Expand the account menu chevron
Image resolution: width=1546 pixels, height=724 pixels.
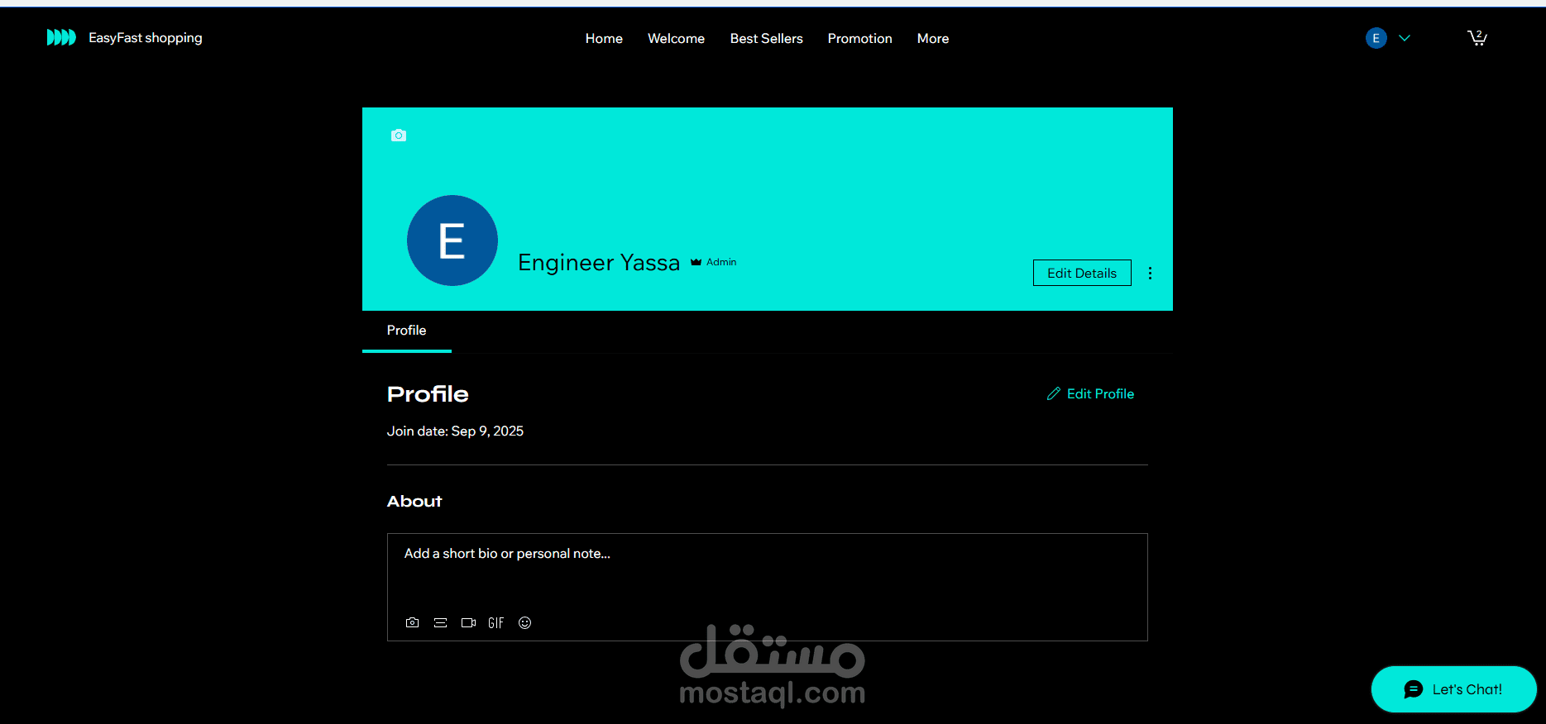(x=1405, y=38)
